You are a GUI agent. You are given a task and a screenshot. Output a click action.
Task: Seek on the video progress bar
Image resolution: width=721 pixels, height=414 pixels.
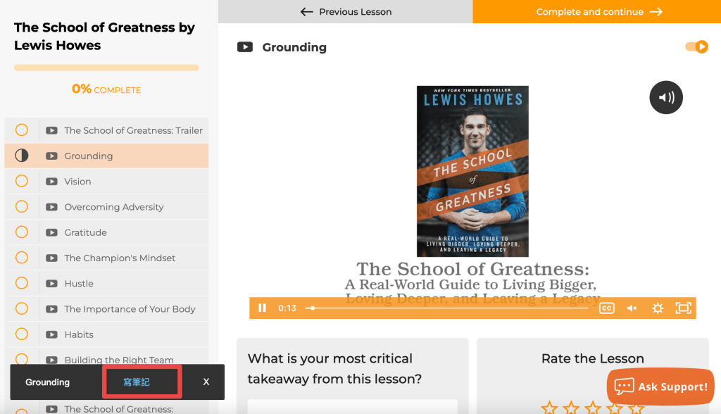(451, 308)
